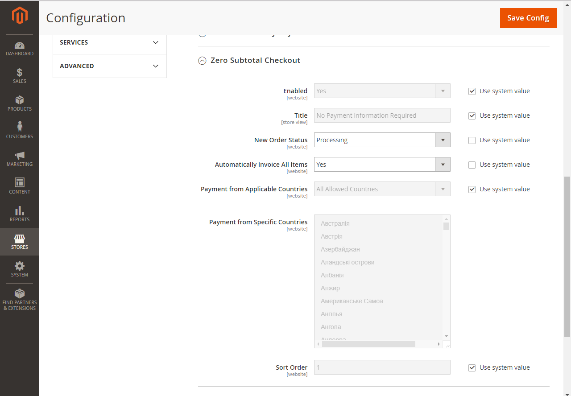
Task: Click the Save Config button
Action: pos(528,18)
